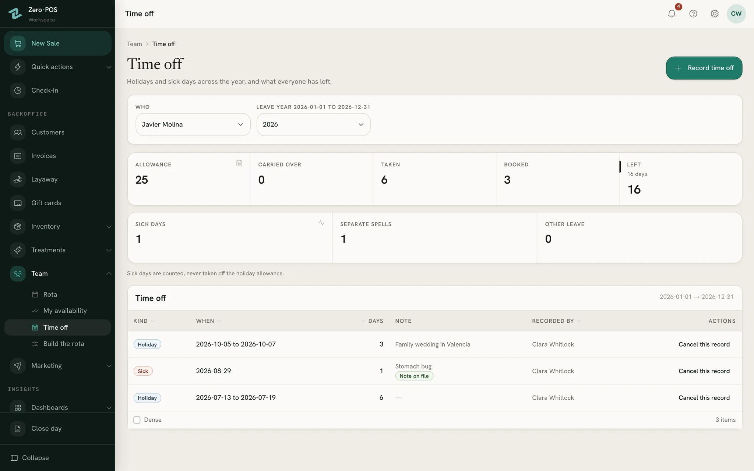Click Record time off button
This screenshot has height=471, width=754.
[704, 68]
